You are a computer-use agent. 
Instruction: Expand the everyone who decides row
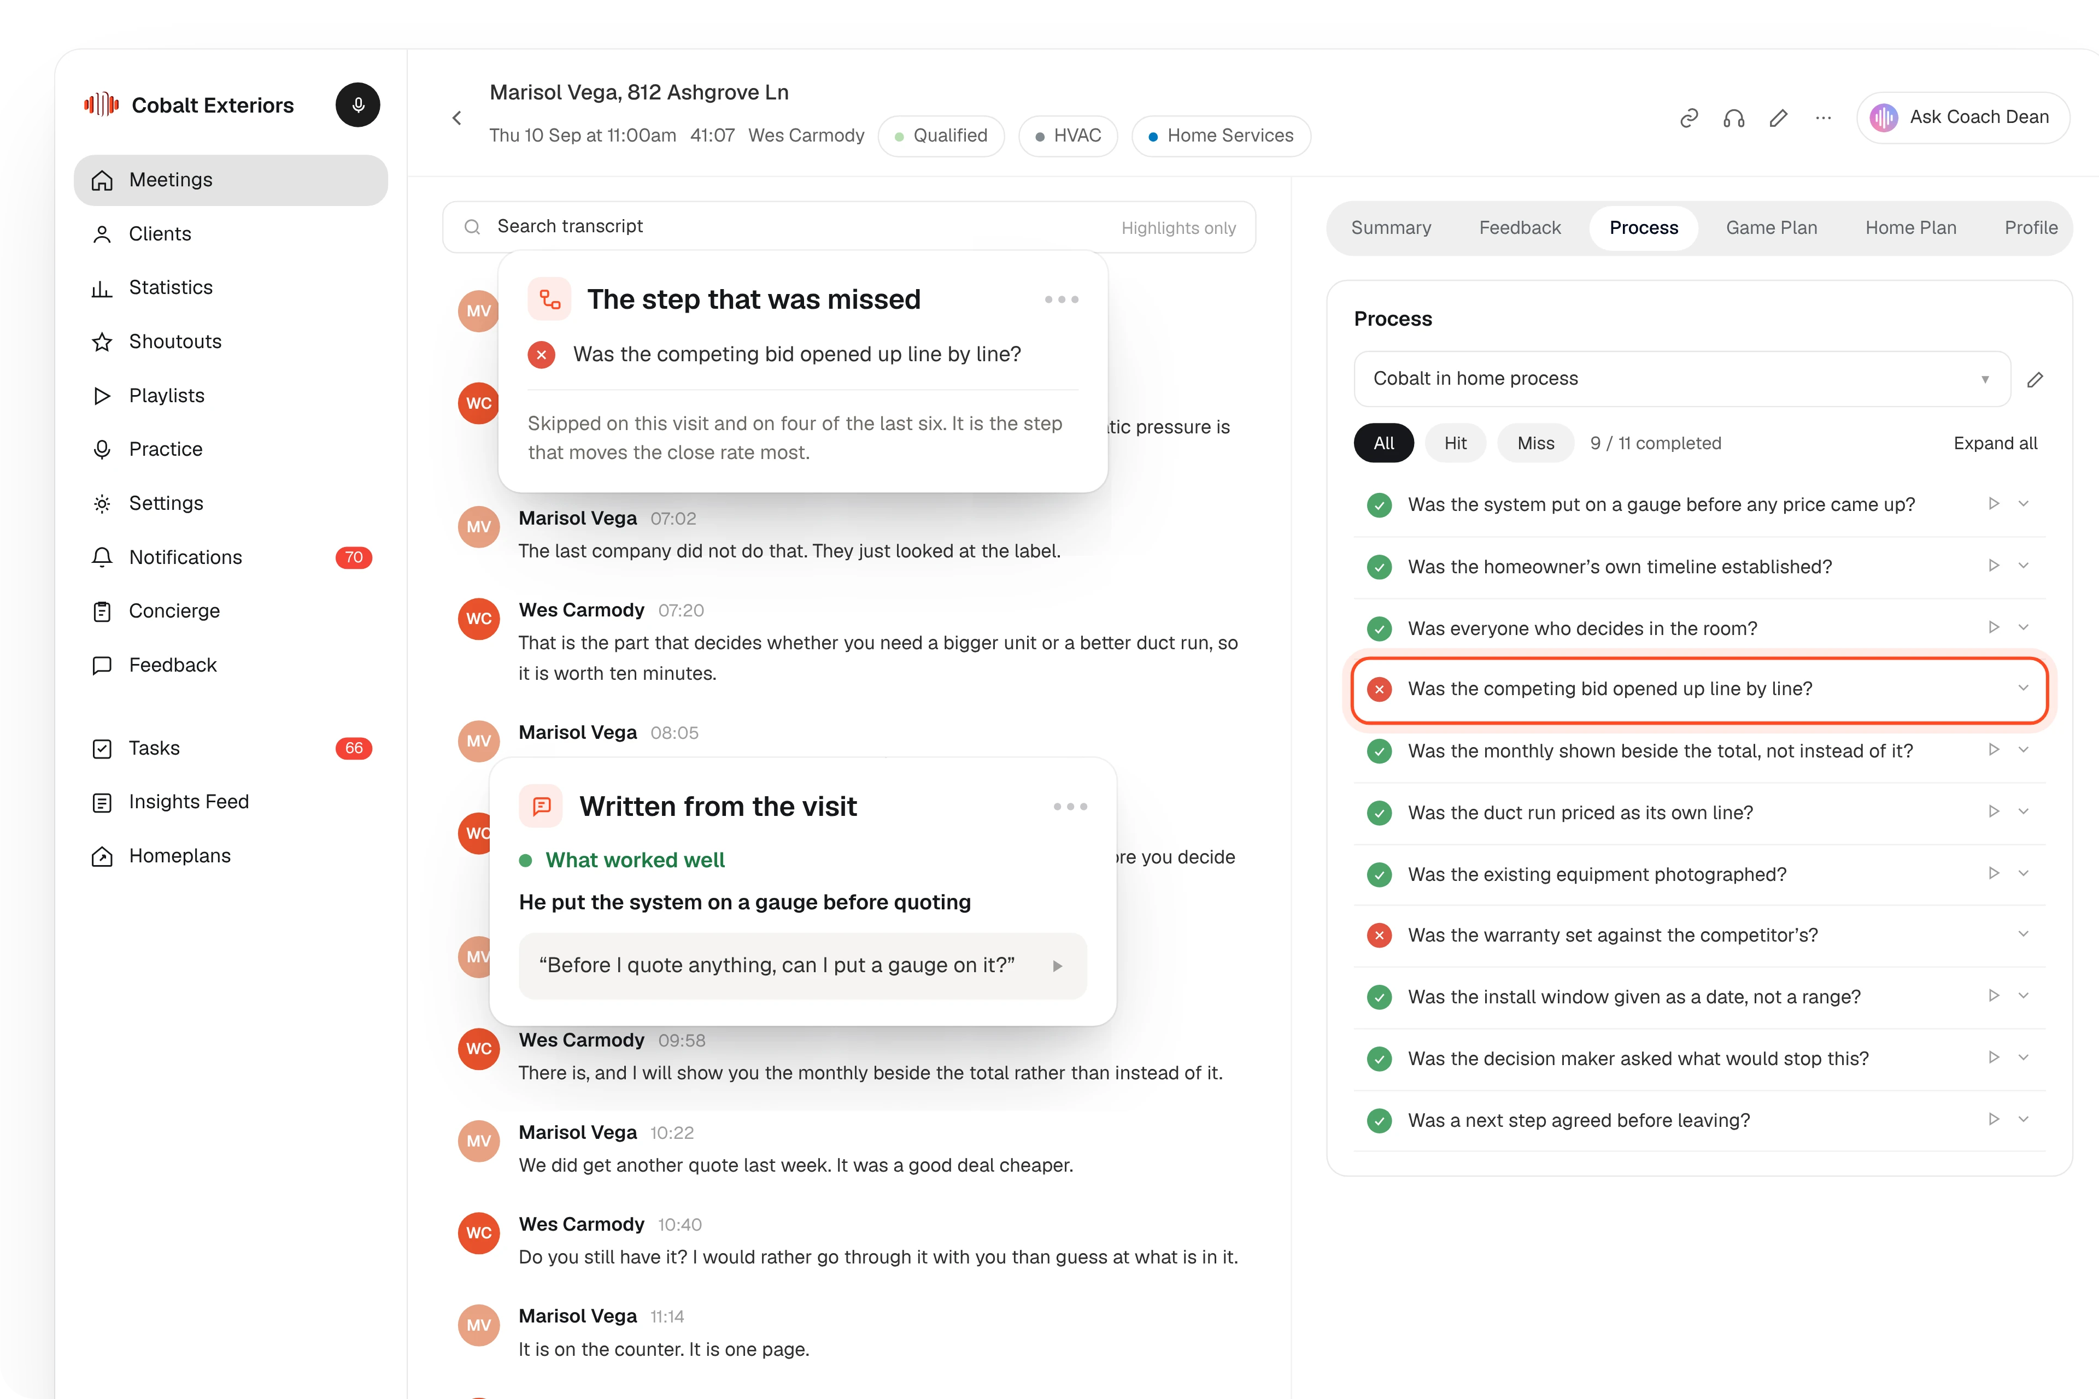[x=2023, y=627]
